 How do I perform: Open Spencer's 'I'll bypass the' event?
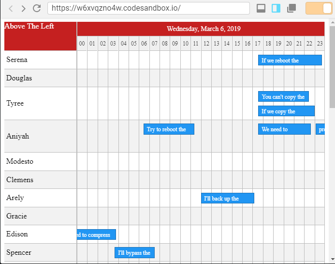(x=134, y=253)
